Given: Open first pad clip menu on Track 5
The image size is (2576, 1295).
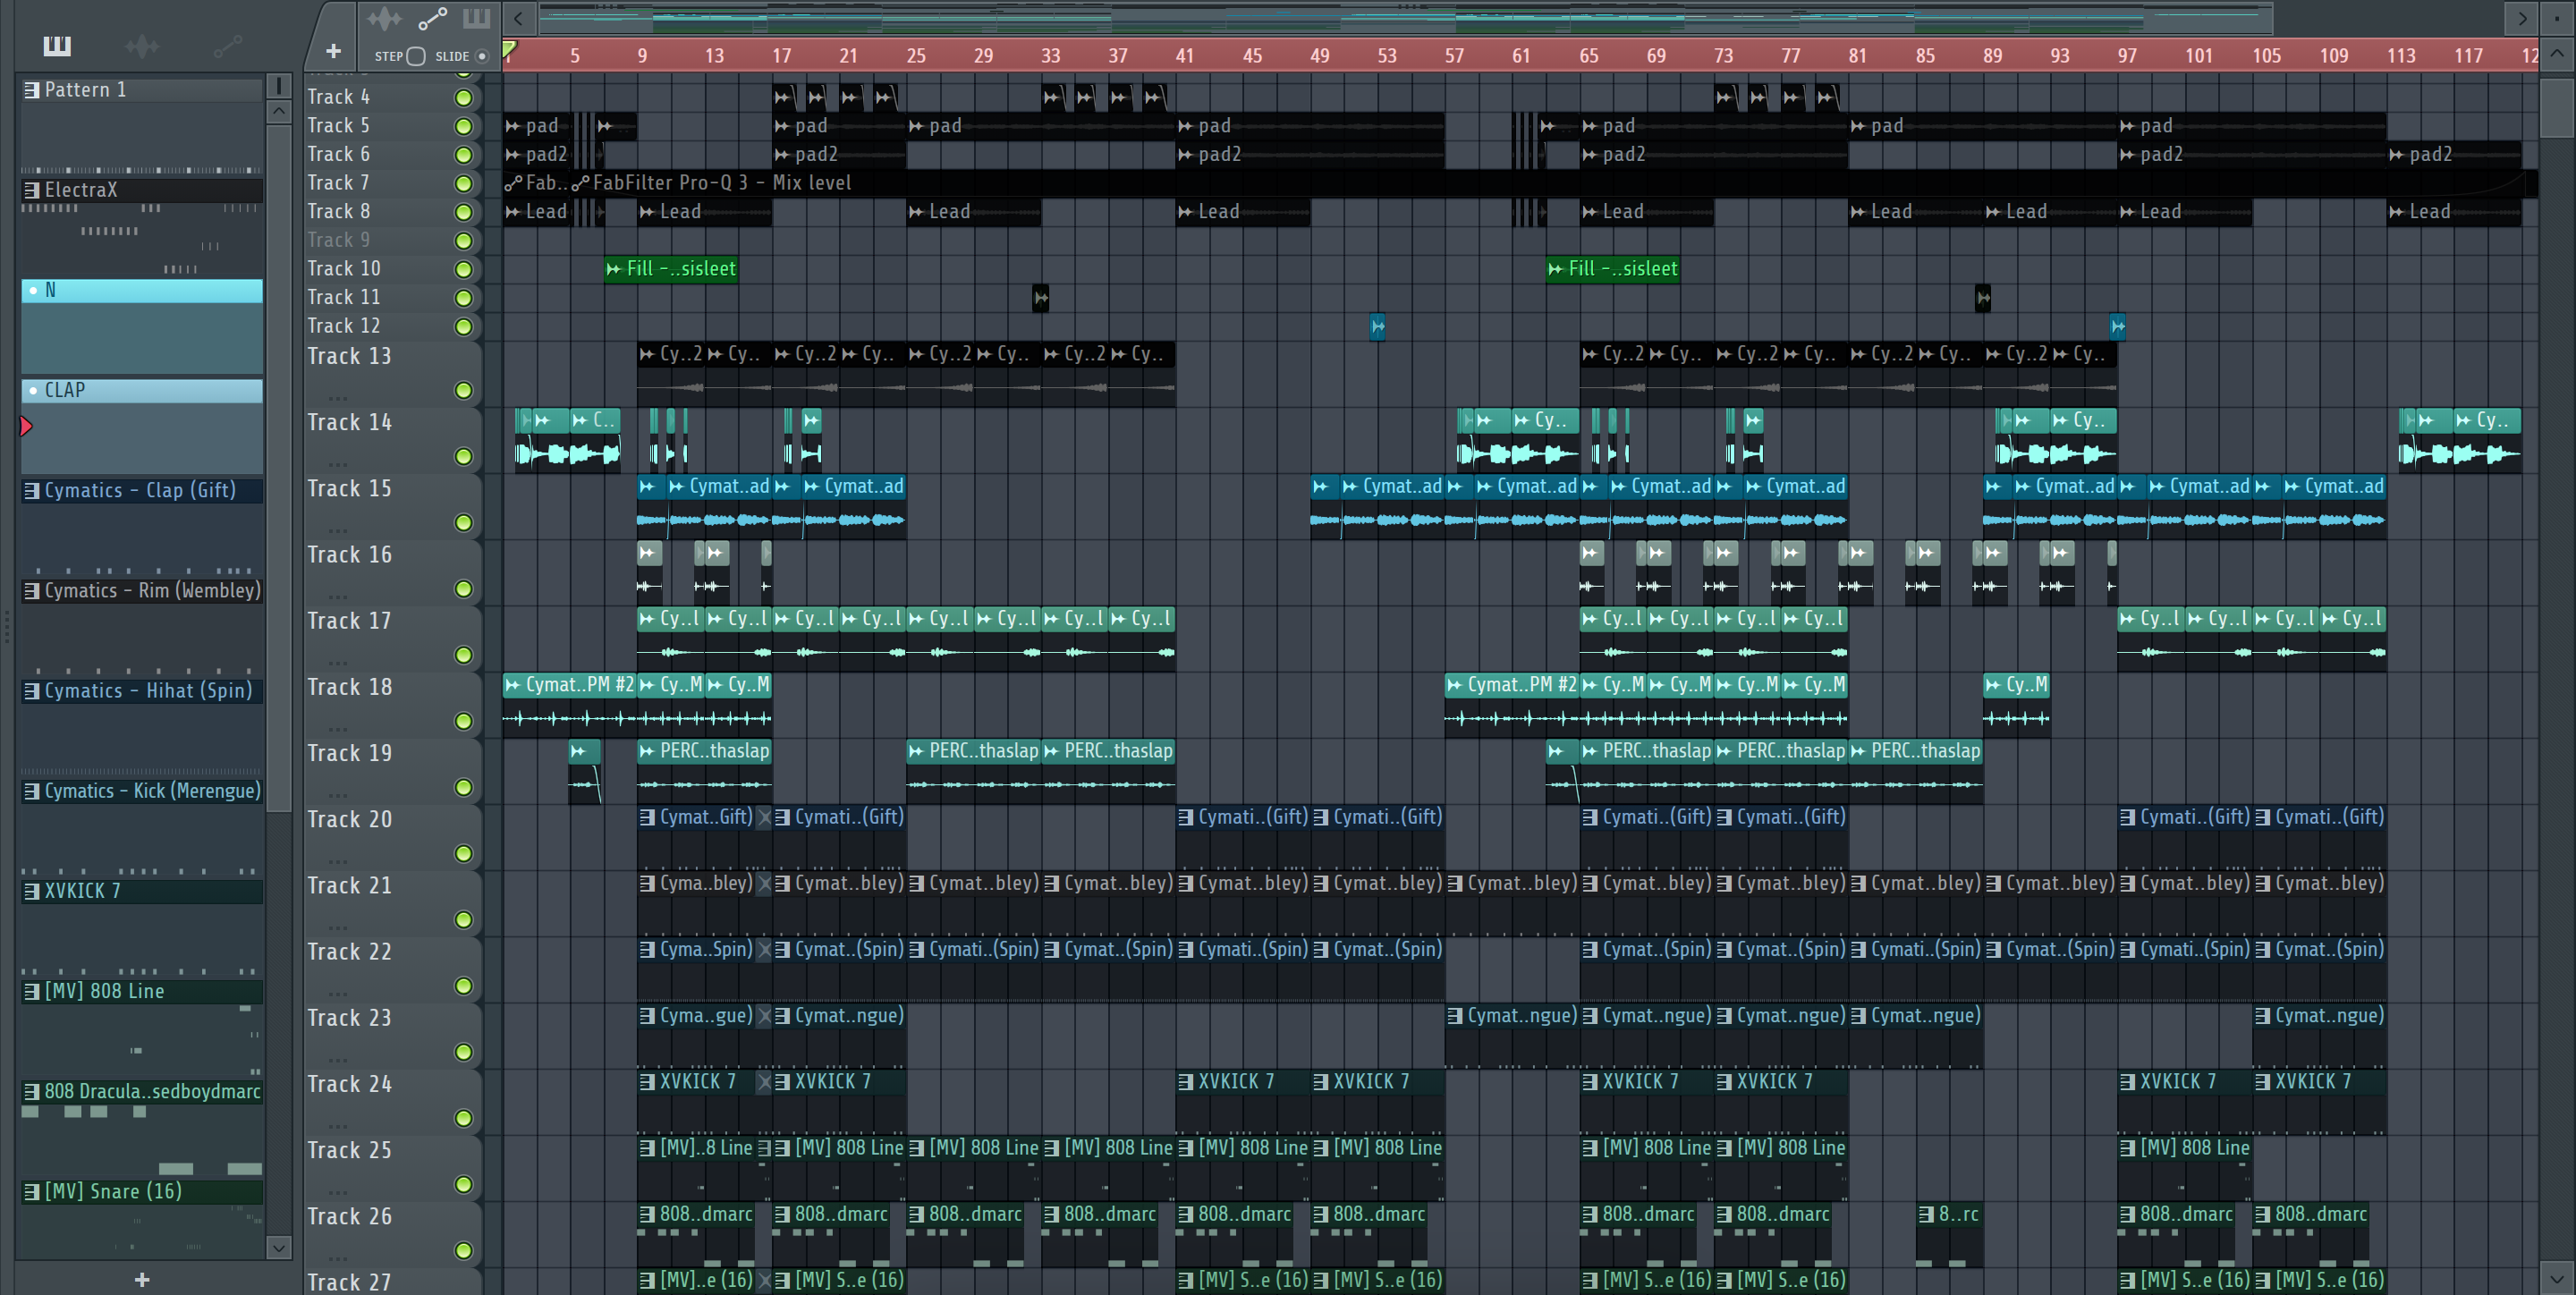Looking at the screenshot, I should (513, 126).
